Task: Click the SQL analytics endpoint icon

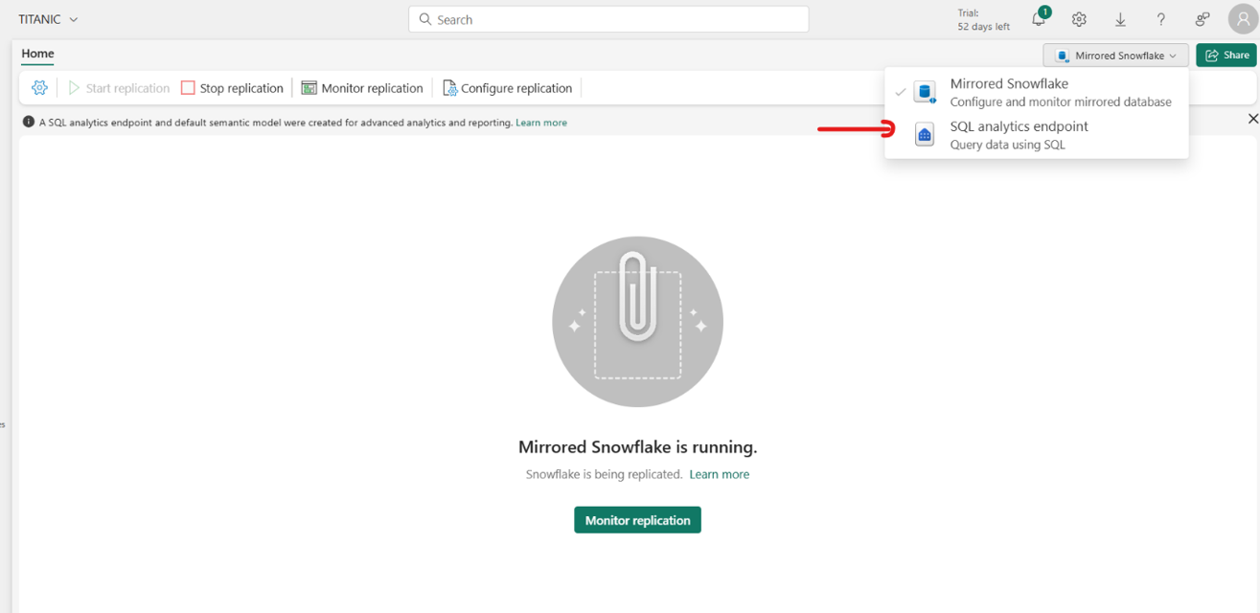Action: (925, 135)
